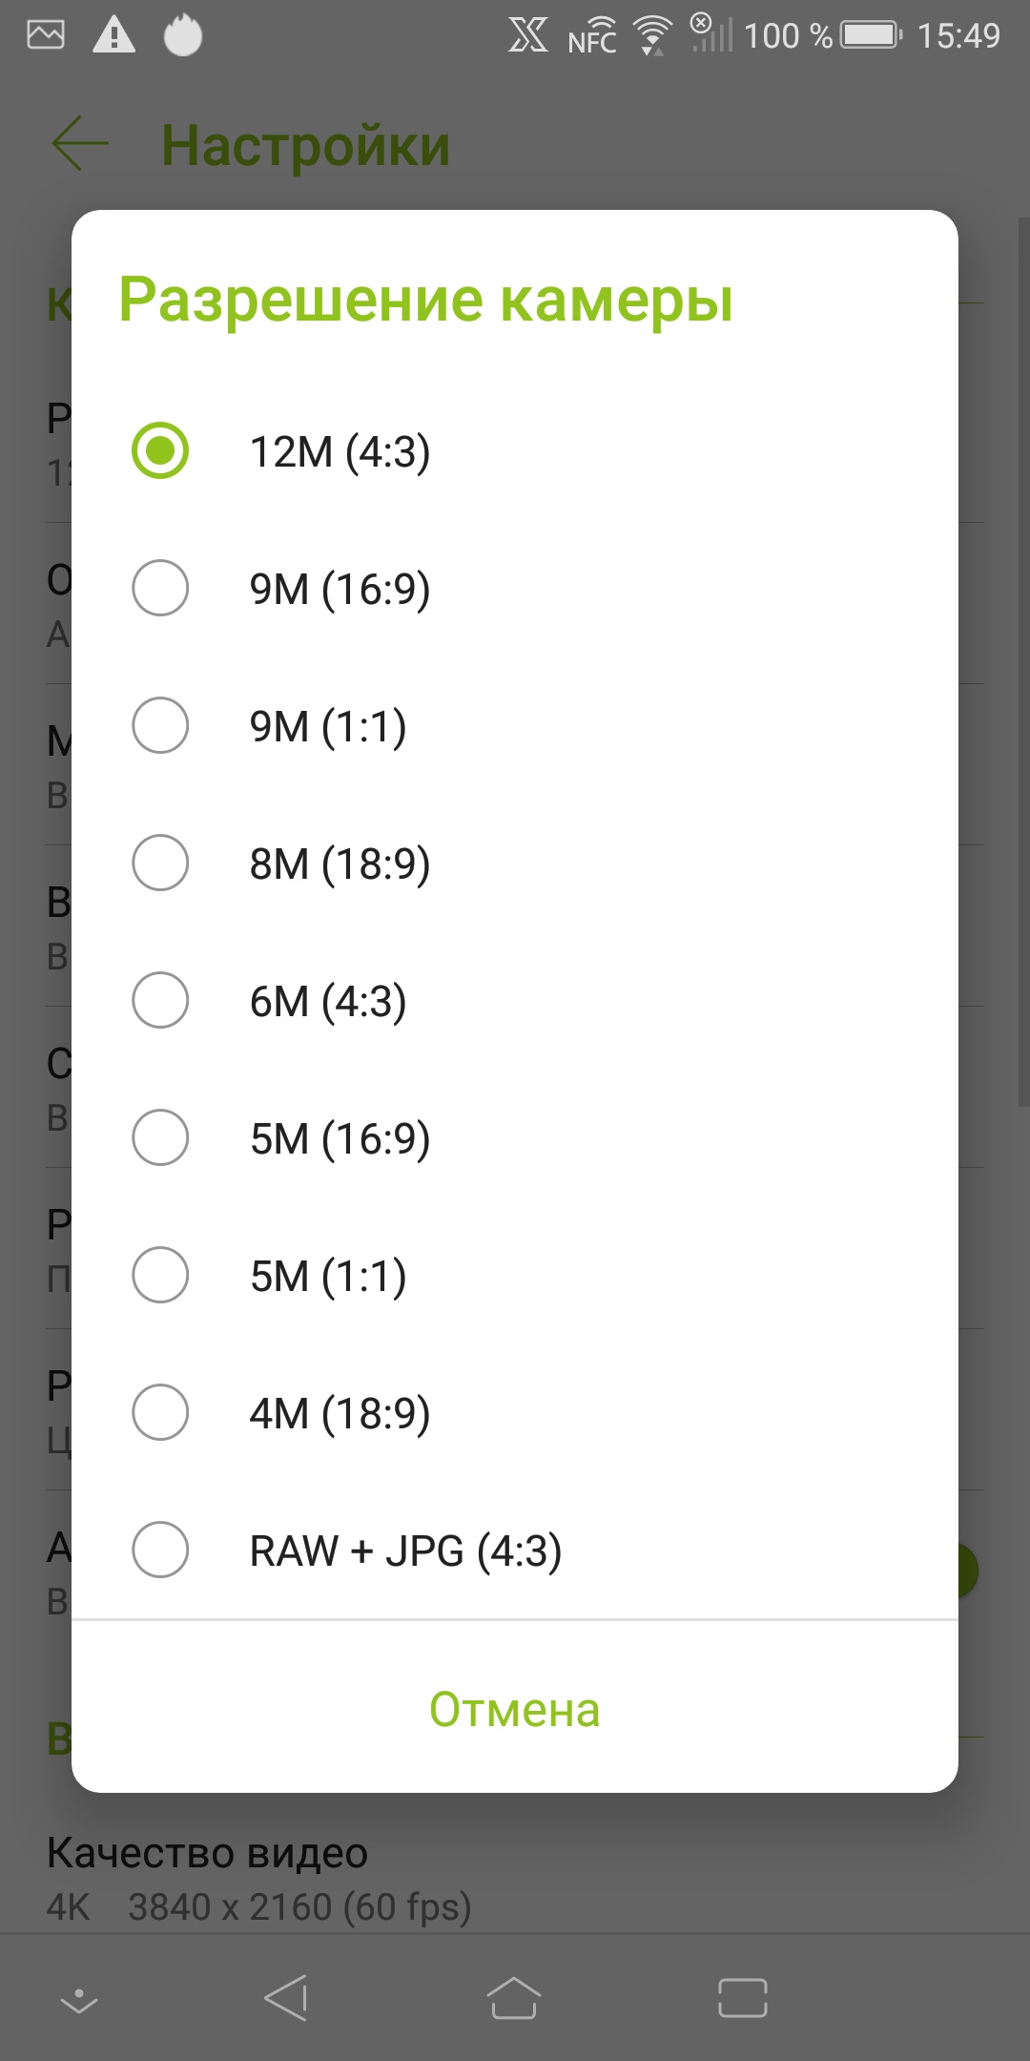Tap the image notification icon in status bar
The image size is (1030, 2061).
pyautogui.click(x=46, y=36)
